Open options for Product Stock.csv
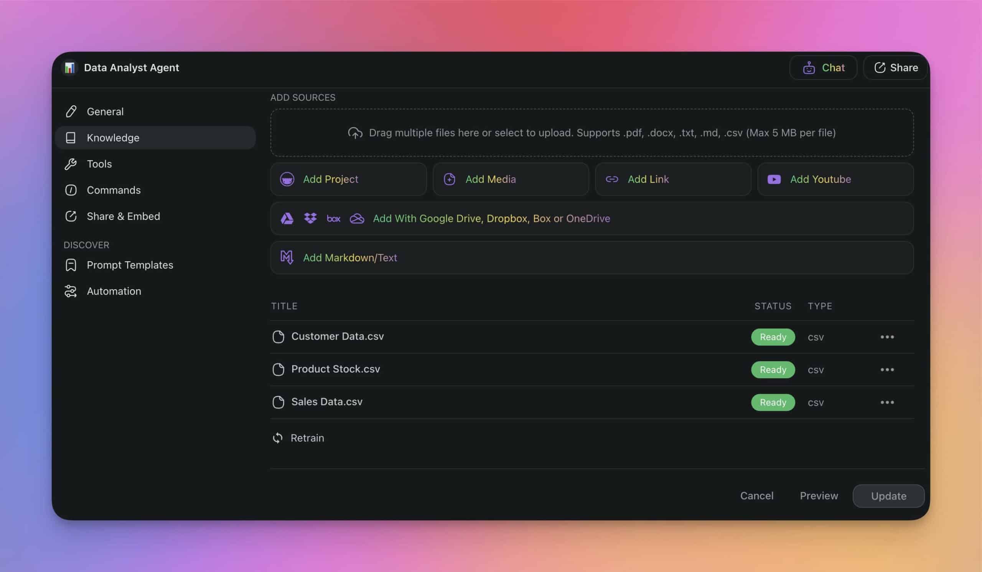Screen dimensions: 982x572 coord(886,369)
